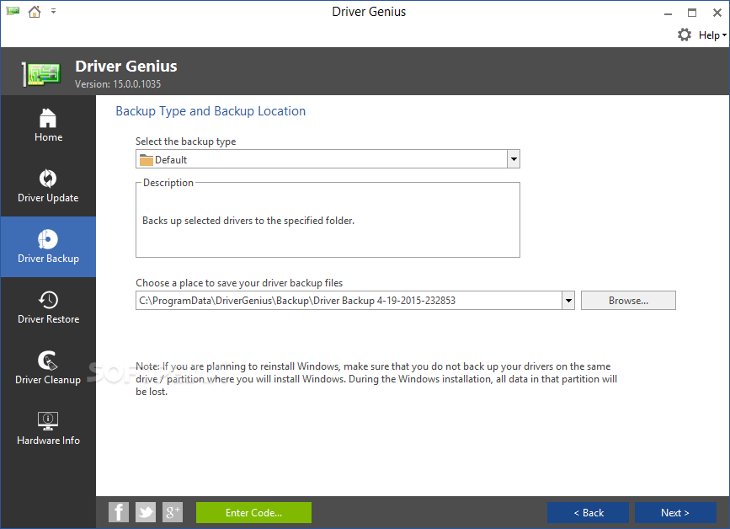Go back with the Back button

pyautogui.click(x=588, y=512)
